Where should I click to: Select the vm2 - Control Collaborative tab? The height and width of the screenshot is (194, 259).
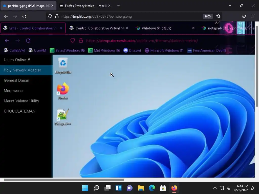pyautogui.click(x=33, y=28)
